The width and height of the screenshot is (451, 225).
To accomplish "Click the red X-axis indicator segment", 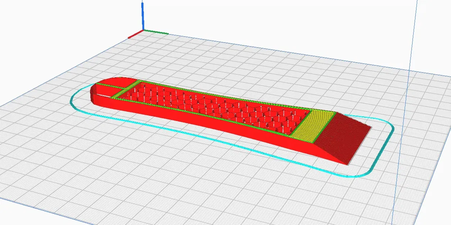I will click(x=135, y=33).
